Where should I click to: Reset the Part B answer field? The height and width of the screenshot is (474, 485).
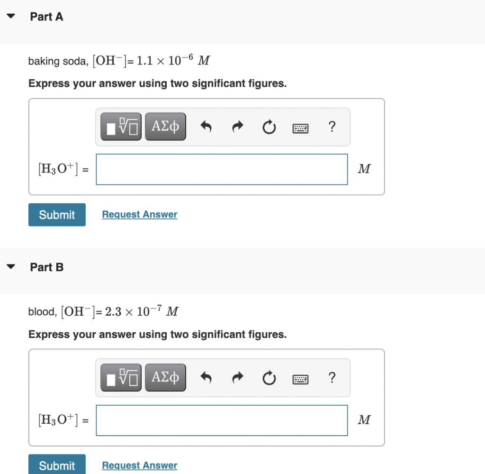coord(269,378)
